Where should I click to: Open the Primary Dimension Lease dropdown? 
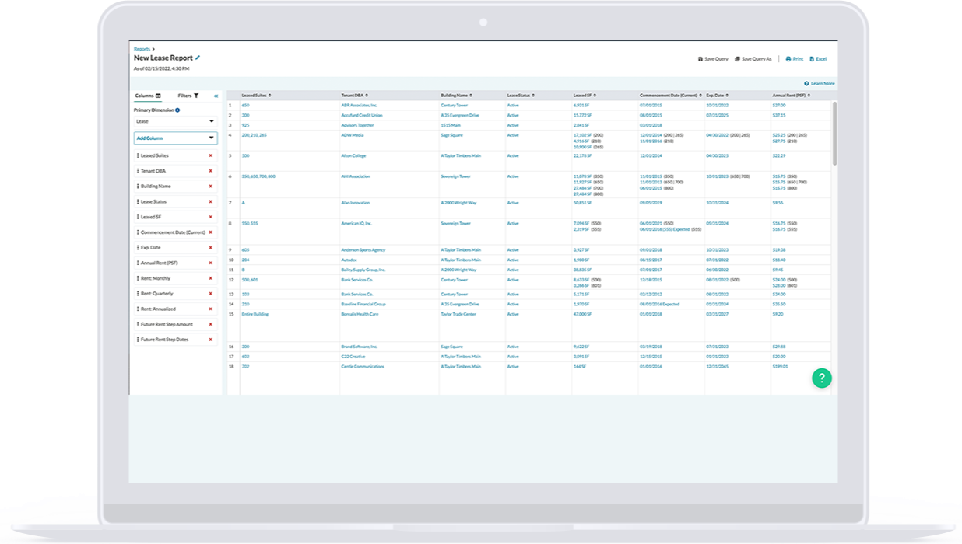[175, 122]
